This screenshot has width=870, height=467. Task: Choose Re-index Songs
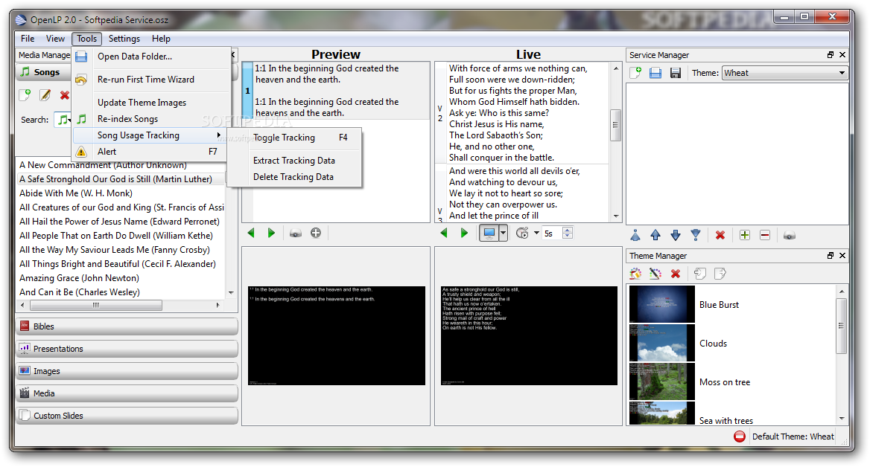[x=151, y=118]
